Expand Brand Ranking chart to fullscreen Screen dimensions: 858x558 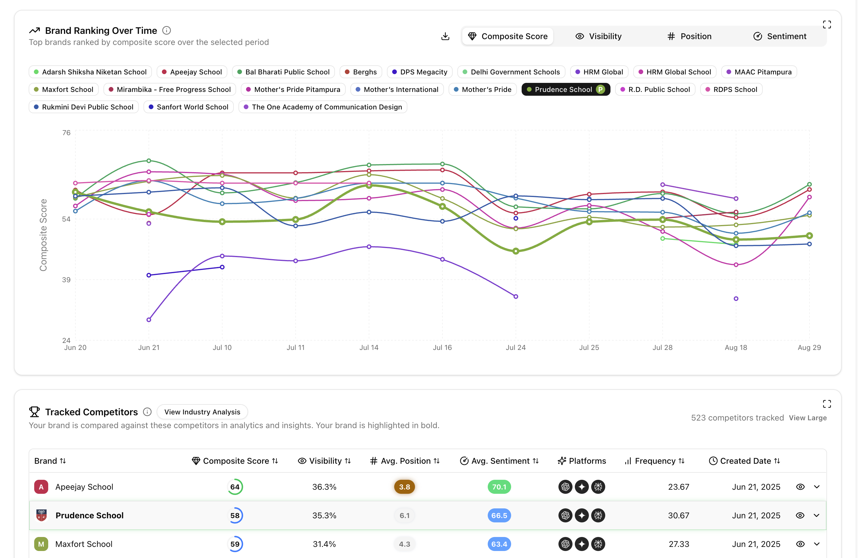pos(827,25)
